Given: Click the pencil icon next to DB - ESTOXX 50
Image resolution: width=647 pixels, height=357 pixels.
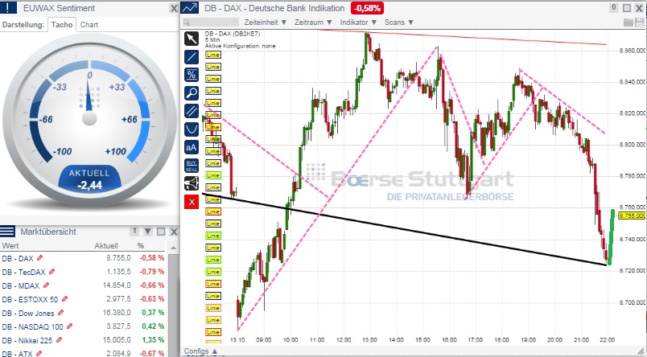Looking at the screenshot, I should [65, 298].
